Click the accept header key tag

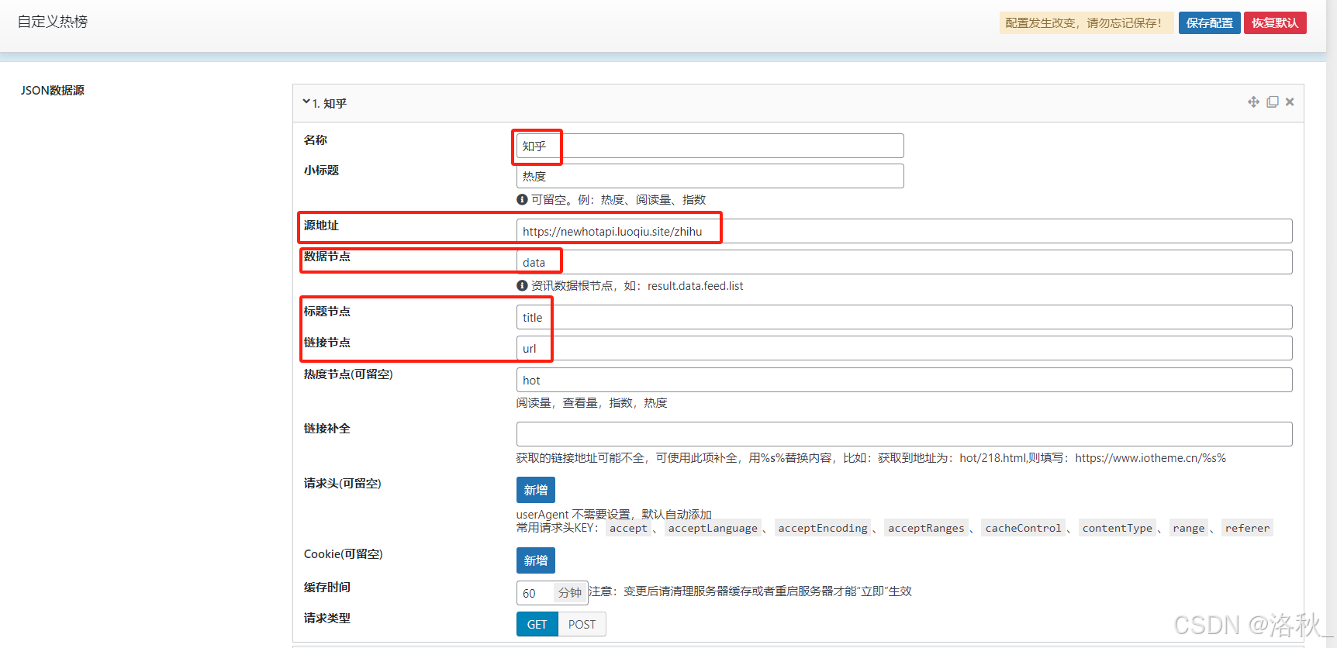628,528
